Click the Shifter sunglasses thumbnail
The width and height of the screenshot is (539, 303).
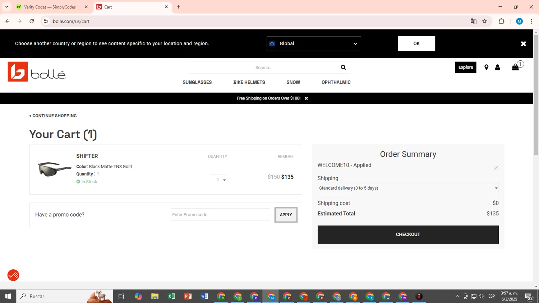[55, 169]
